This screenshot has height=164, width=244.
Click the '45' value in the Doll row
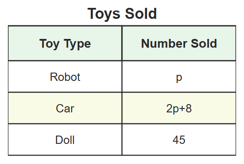click(x=179, y=140)
